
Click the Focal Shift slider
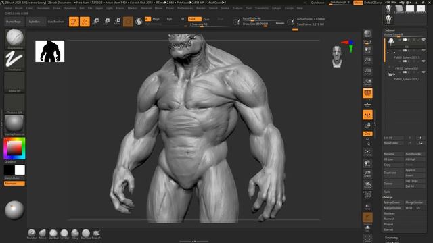coord(263,18)
